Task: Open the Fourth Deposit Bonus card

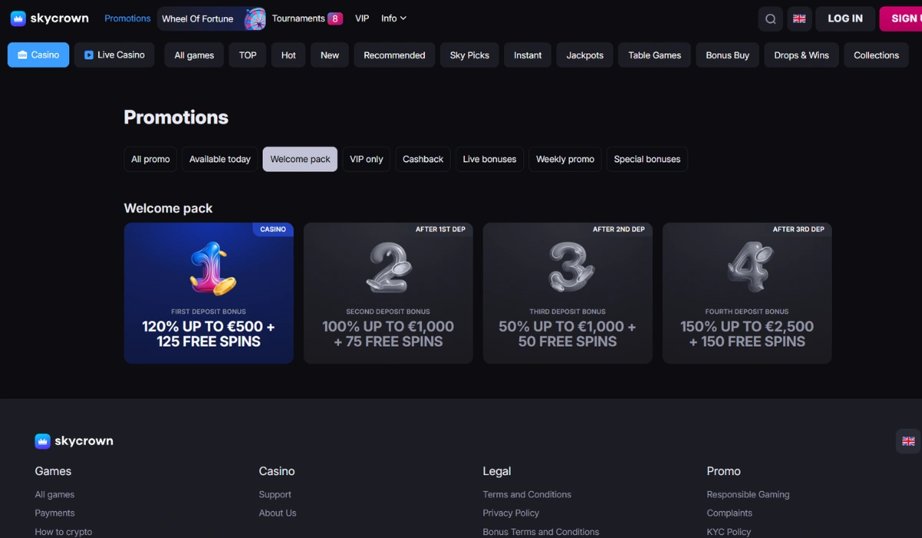Action: tap(747, 293)
